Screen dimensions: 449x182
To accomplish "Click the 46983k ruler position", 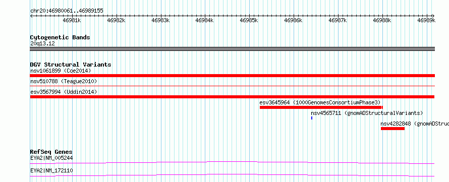I will click(x=160, y=20).
